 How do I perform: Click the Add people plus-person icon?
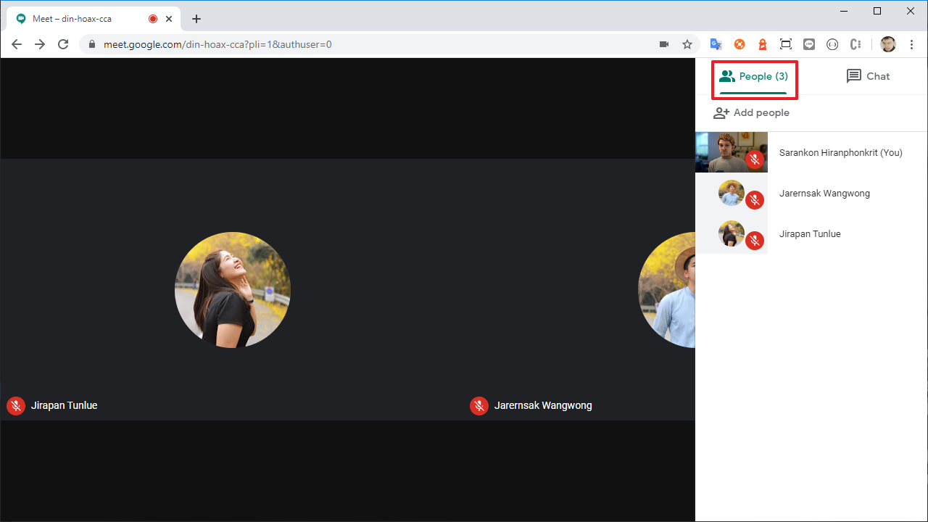(721, 113)
